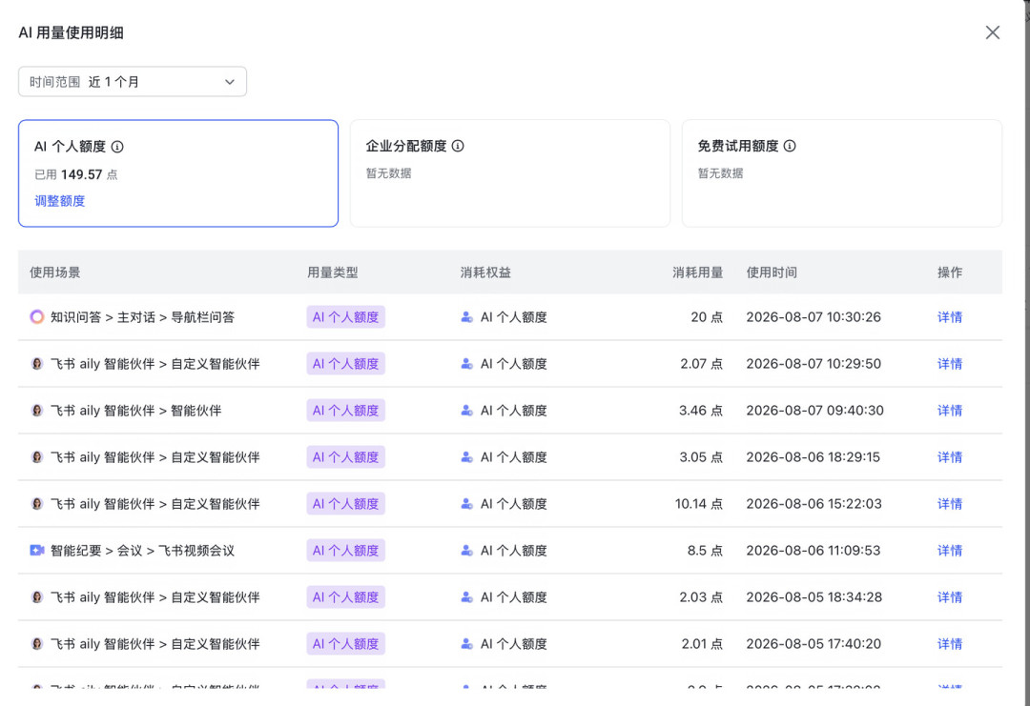The width and height of the screenshot is (1030, 706).
Task: Click the 调整额度 link
Action: coord(60,201)
